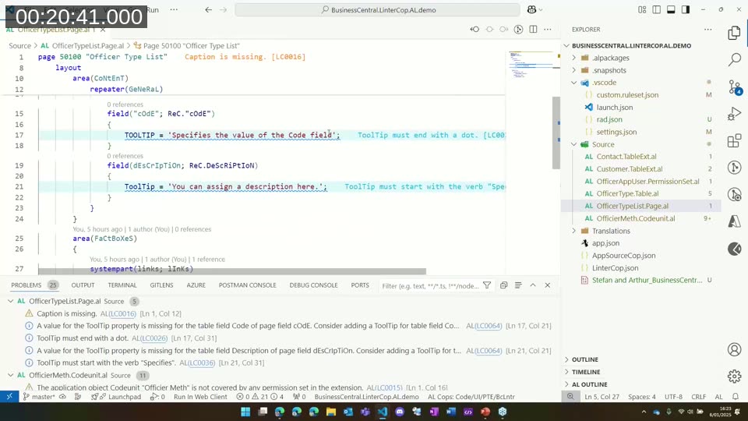Toggle the primary side bar layout icon
The width and height of the screenshot is (748, 421).
[656, 9]
